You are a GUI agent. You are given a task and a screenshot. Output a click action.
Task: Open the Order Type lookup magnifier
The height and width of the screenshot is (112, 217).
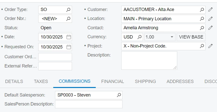coord(68,10)
